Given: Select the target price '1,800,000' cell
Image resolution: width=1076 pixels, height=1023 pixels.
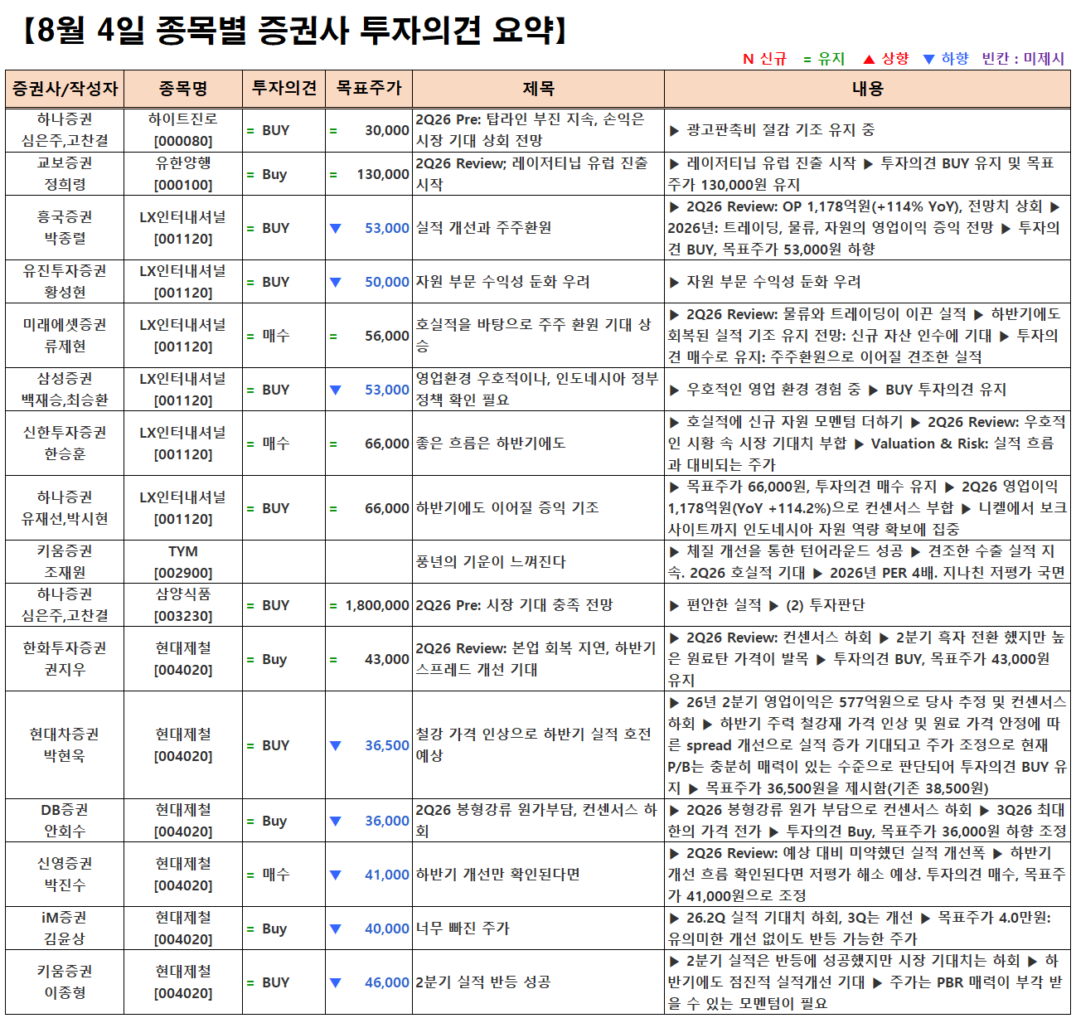Looking at the screenshot, I should point(369,604).
